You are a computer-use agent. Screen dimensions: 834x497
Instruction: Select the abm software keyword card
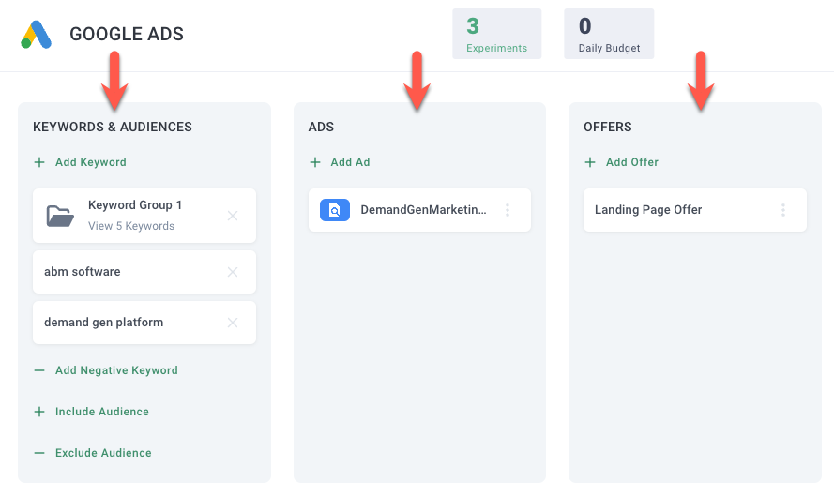144,272
